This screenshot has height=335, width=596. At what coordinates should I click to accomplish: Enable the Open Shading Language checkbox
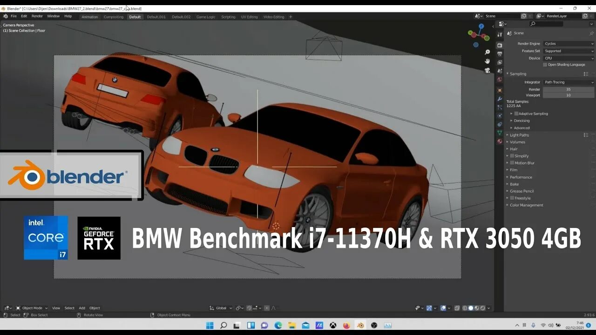[545, 65]
